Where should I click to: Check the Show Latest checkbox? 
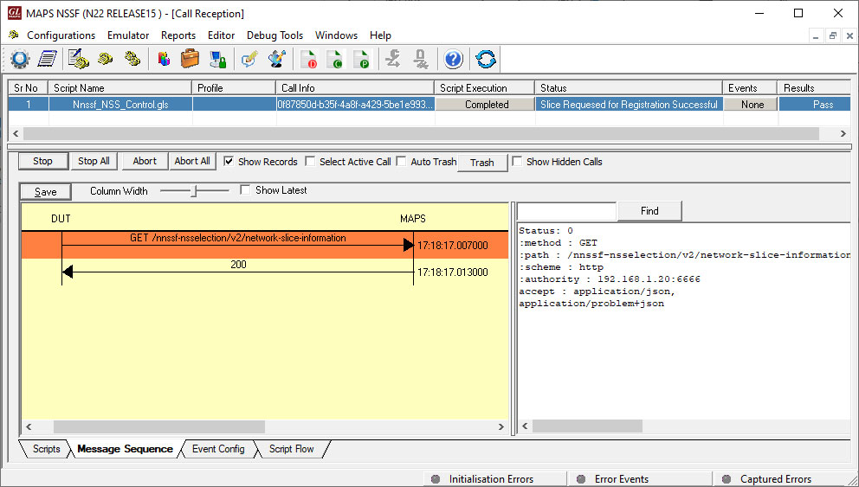(x=245, y=190)
